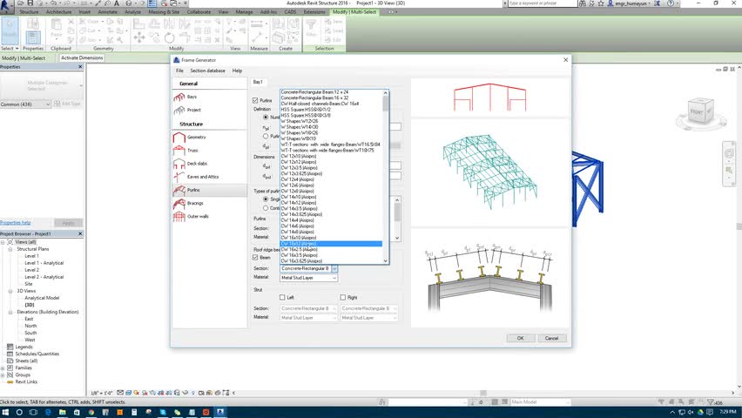Click the Rotate tool in Modify panel

pyautogui.click(x=169, y=37)
